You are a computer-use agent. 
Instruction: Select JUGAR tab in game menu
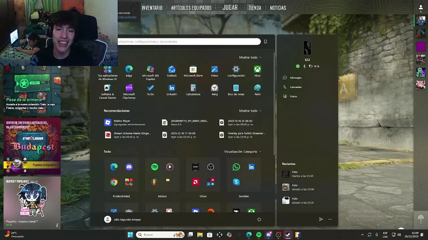point(230,8)
